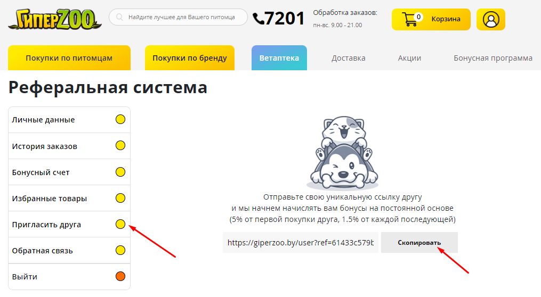Click the referral link field

(x=301, y=243)
